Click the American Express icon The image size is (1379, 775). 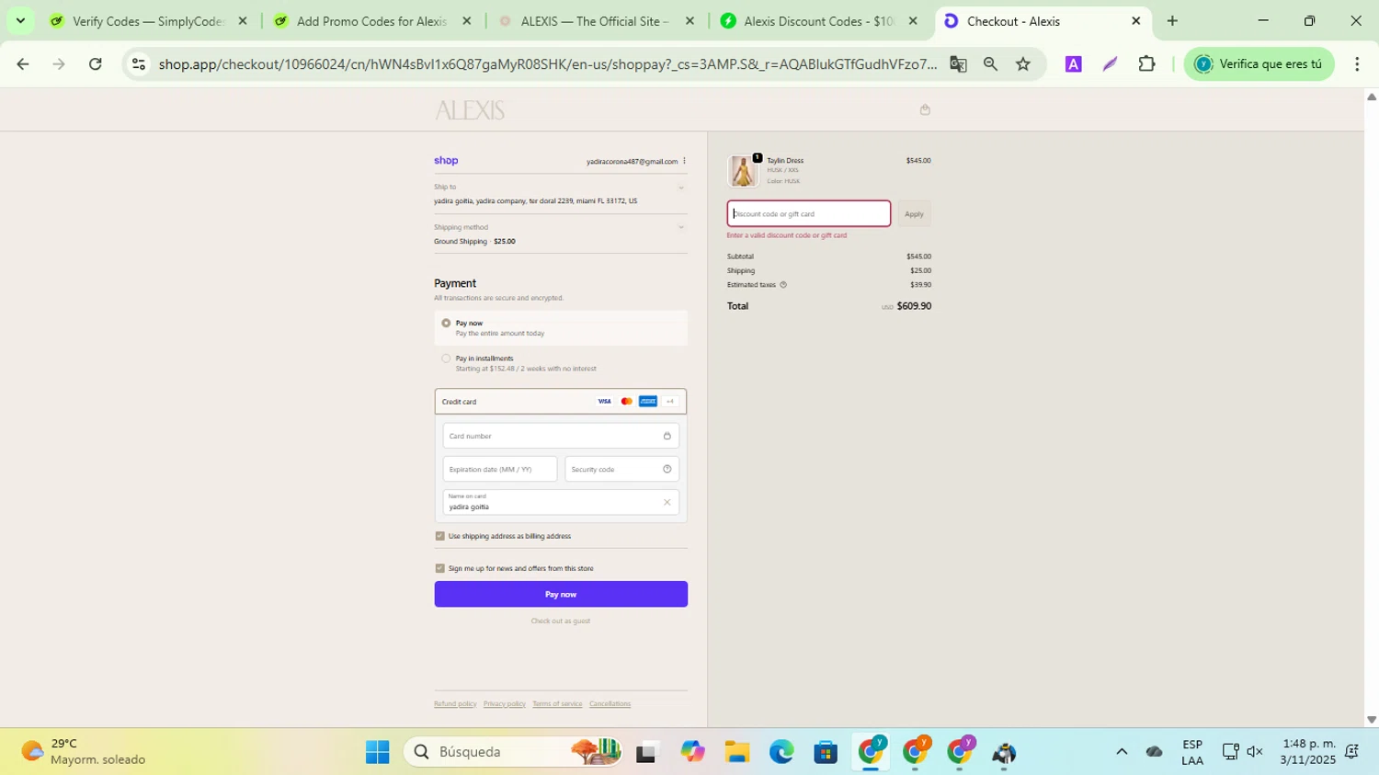648,402
